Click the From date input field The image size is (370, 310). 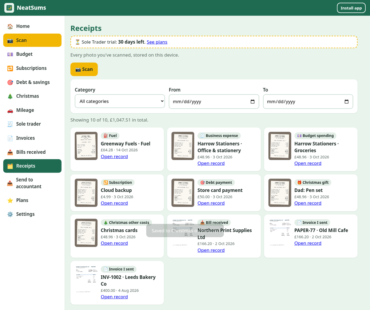click(x=214, y=102)
